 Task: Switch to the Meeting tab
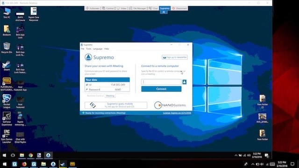pyautogui.click(x=110, y=96)
